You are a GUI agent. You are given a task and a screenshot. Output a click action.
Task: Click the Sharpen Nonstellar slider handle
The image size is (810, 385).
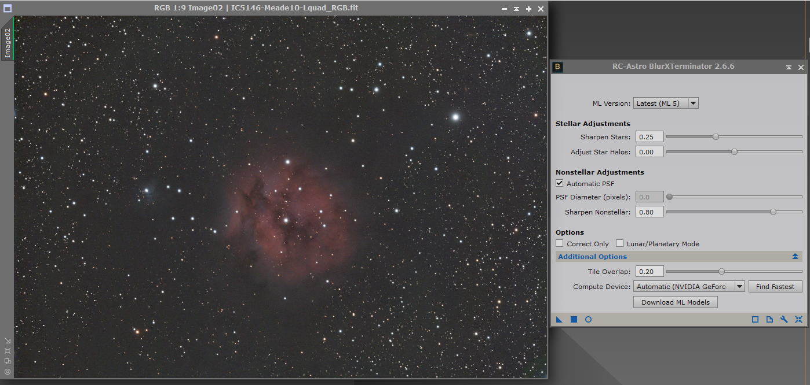[773, 212]
